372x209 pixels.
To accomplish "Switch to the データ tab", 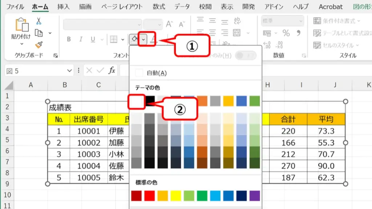I will pyautogui.click(x=182, y=7).
